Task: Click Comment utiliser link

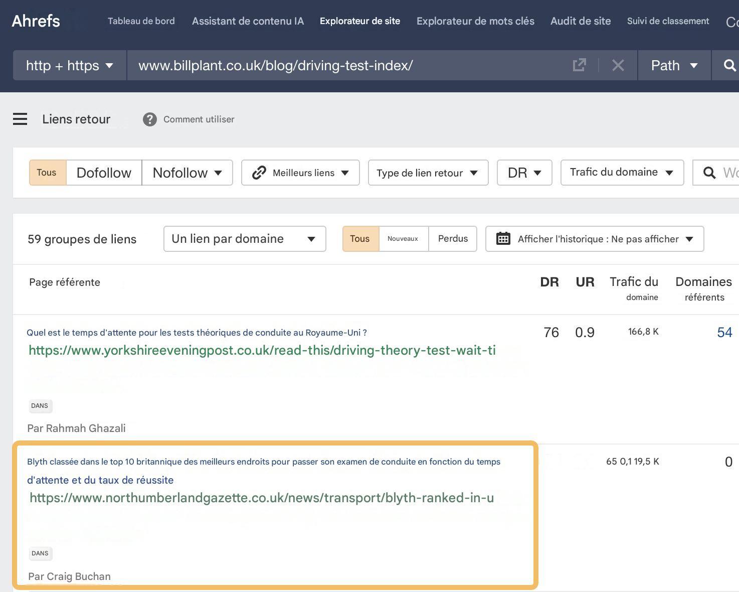Action: click(199, 119)
